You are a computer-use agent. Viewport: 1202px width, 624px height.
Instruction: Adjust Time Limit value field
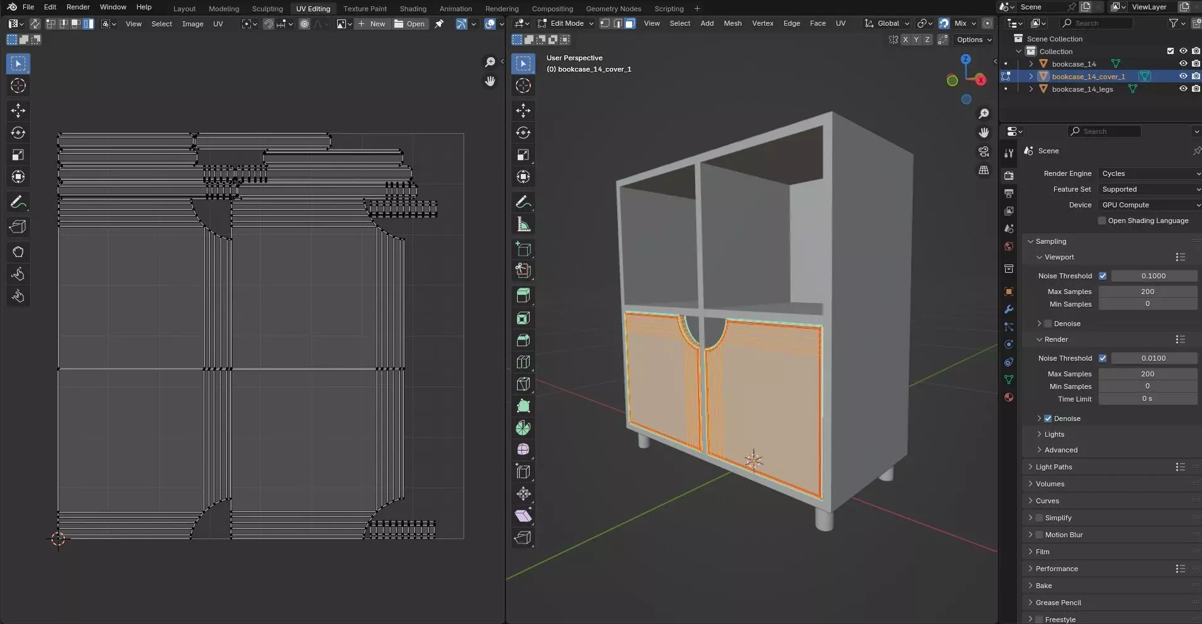point(1147,399)
